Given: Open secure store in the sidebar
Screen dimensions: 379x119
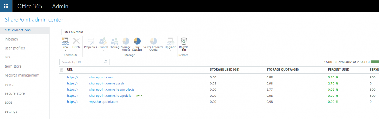Looking at the screenshot, I should 15,93.
